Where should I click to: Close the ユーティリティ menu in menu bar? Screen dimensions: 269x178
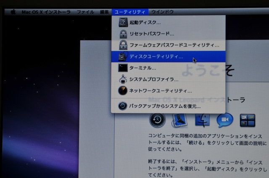pyautogui.click(x=130, y=12)
